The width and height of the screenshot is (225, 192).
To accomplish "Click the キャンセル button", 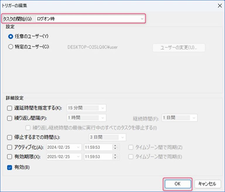I will (x=207, y=184).
